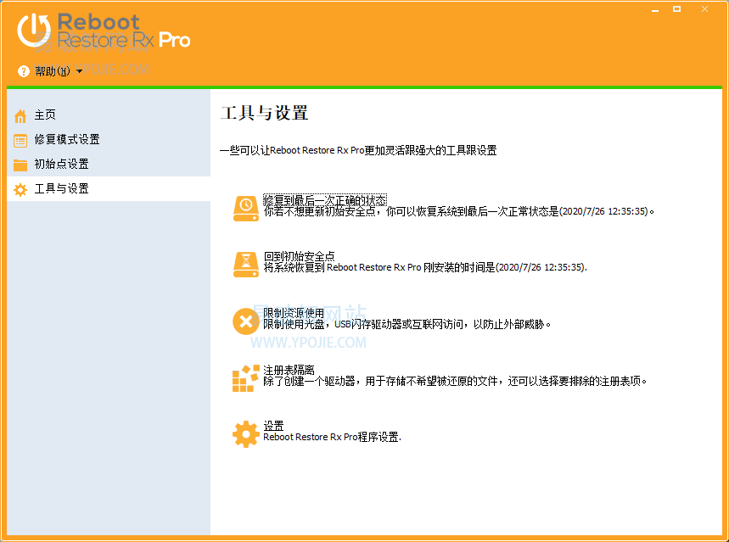Expand the dropdown arrow beside 帮助(H)
Viewport: 729px width, 542px height.
tap(77, 73)
